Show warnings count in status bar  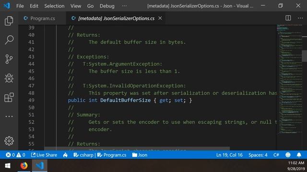click(x=21, y=155)
